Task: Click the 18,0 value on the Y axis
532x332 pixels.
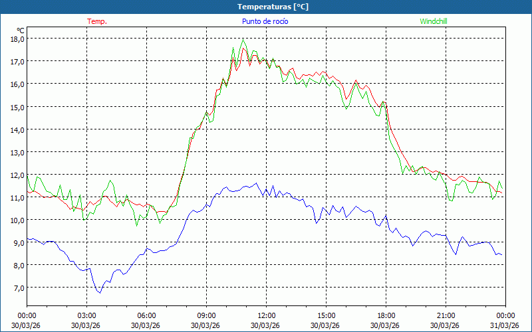Action: 17,39
